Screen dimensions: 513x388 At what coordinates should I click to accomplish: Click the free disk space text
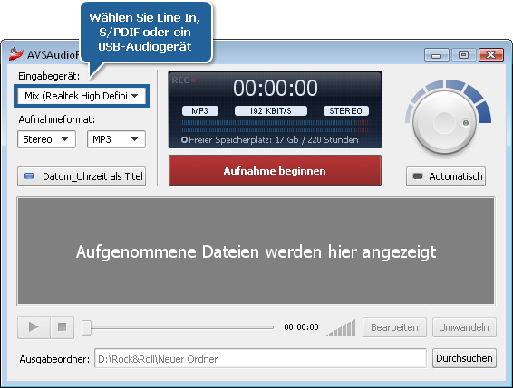click(273, 140)
